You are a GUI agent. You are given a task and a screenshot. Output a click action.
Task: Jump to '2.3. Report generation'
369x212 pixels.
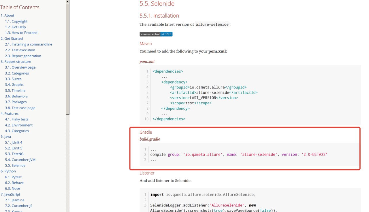tap(23, 56)
